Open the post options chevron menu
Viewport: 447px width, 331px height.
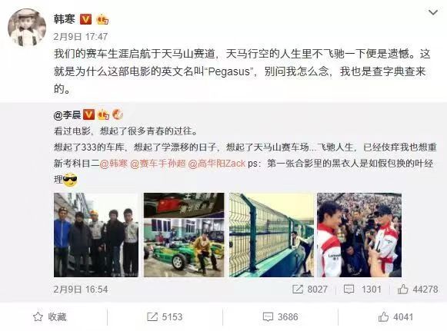point(432,12)
